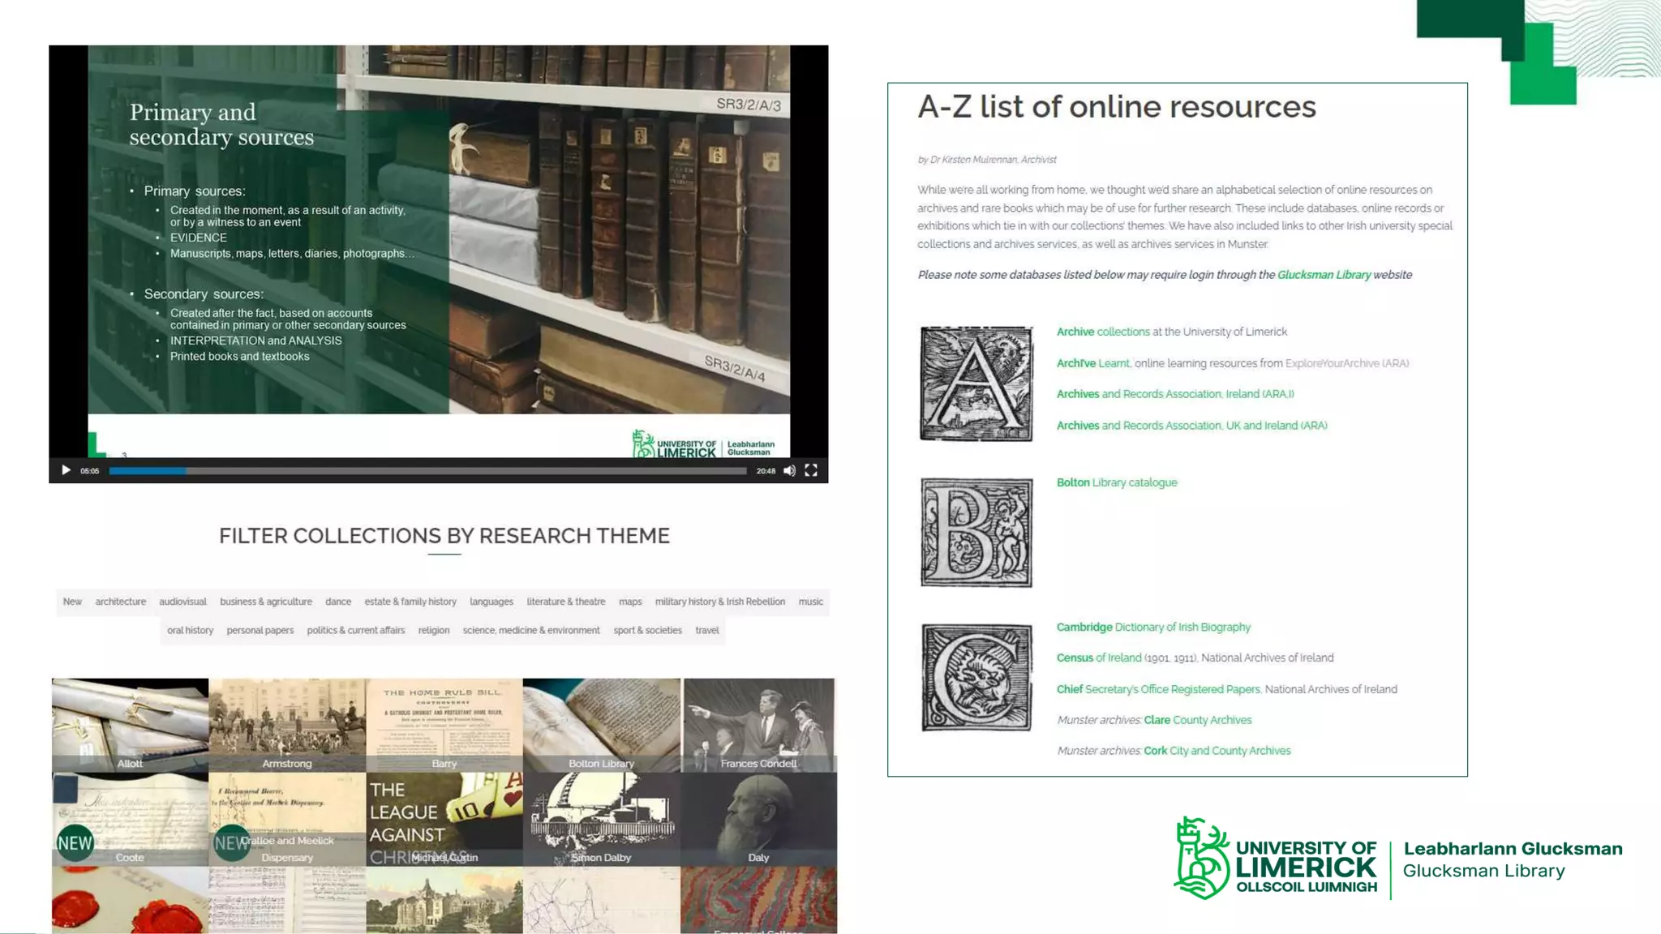Screen dimensions: 1661x934
Task: Filter collections by architecture theme
Action: coord(121,602)
